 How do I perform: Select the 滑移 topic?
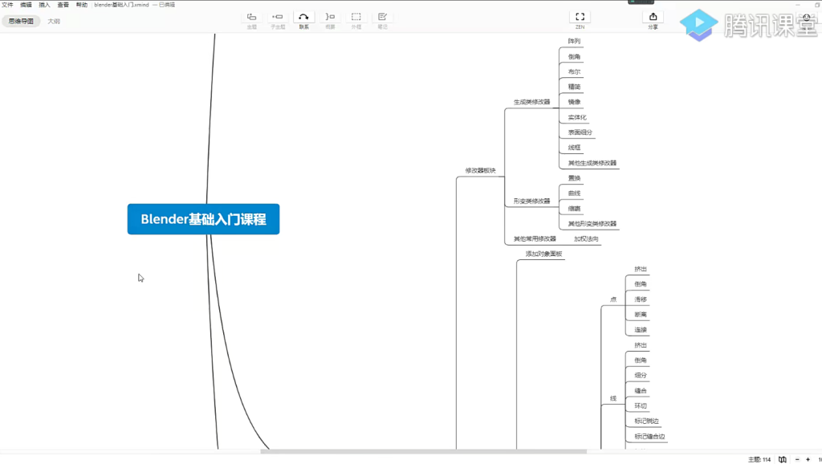(640, 299)
